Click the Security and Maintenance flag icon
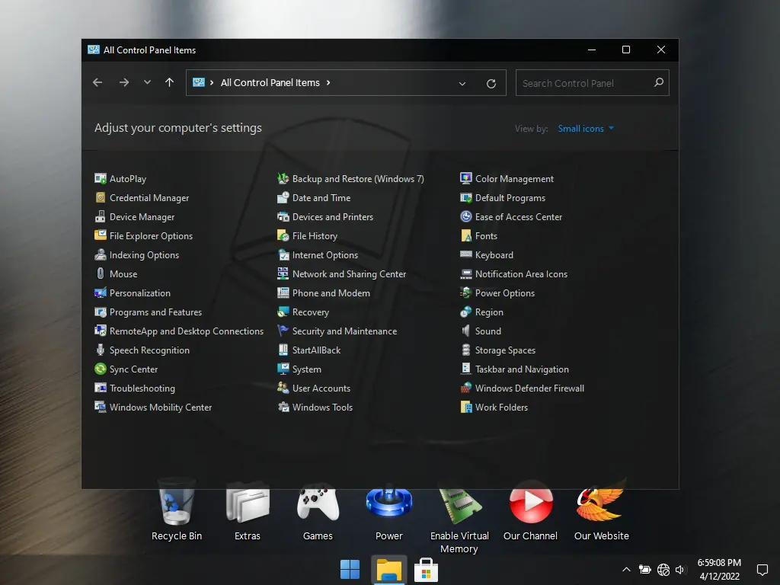Viewport: 780px width, 585px height. click(x=283, y=331)
